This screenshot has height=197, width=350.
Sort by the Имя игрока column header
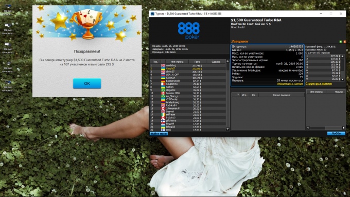[177, 62]
